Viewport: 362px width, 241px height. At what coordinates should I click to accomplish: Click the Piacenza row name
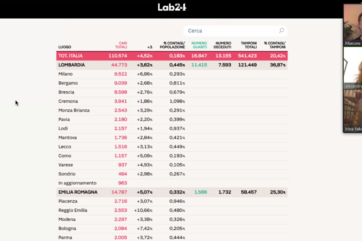[x=68, y=201]
